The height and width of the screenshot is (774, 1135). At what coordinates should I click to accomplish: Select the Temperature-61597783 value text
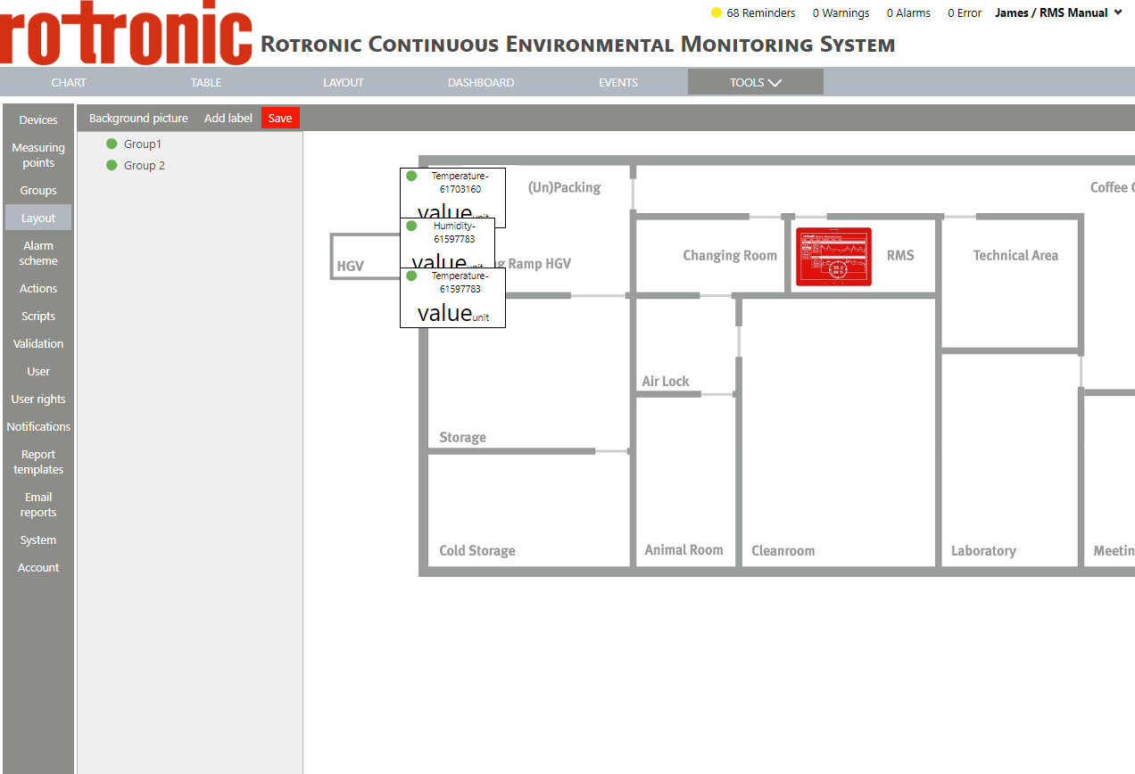[444, 313]
